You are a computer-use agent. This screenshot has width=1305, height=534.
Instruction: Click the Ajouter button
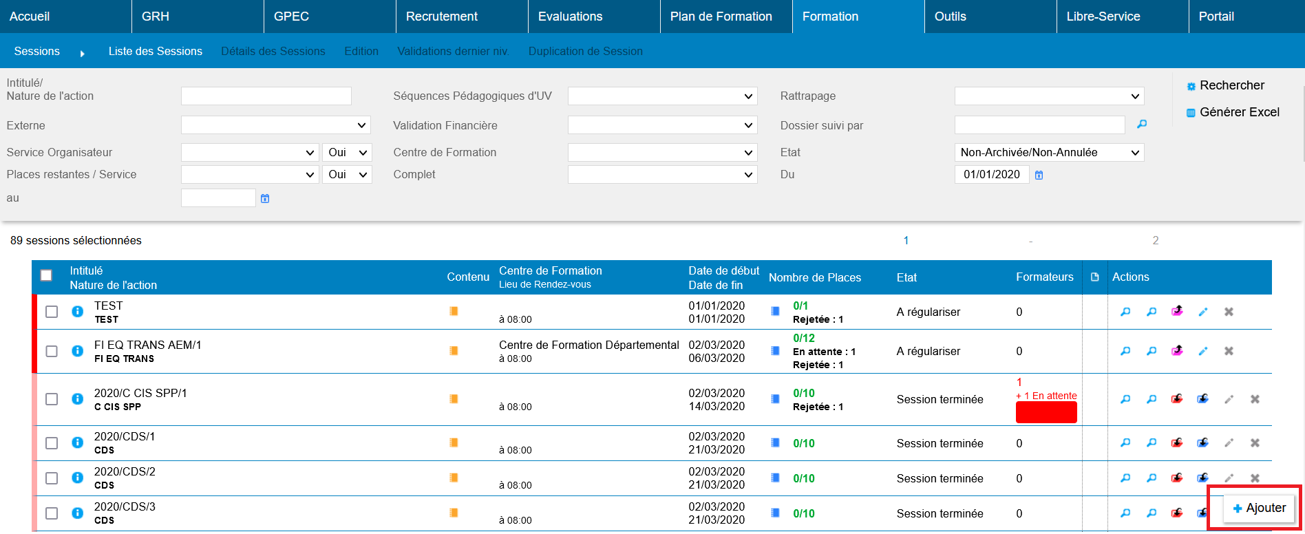pyautogui.click(x=1259, y=508)
